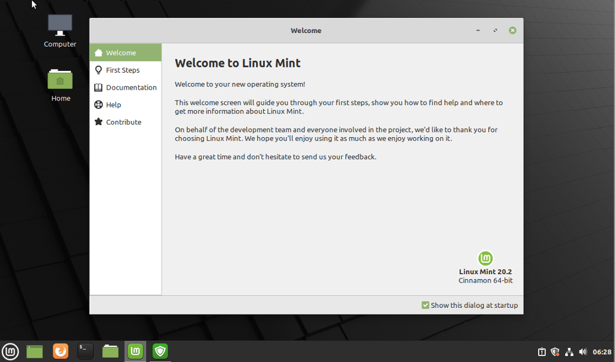The width and height of the screenshot is (615, 362).
Task: Click the paragraph starting 'This welcome screen will guide'
Action: [339, 107]
